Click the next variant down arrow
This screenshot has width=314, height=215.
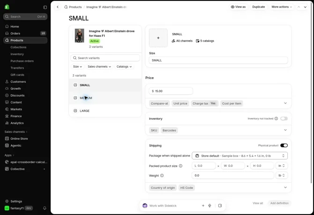[x=305, y=7]
